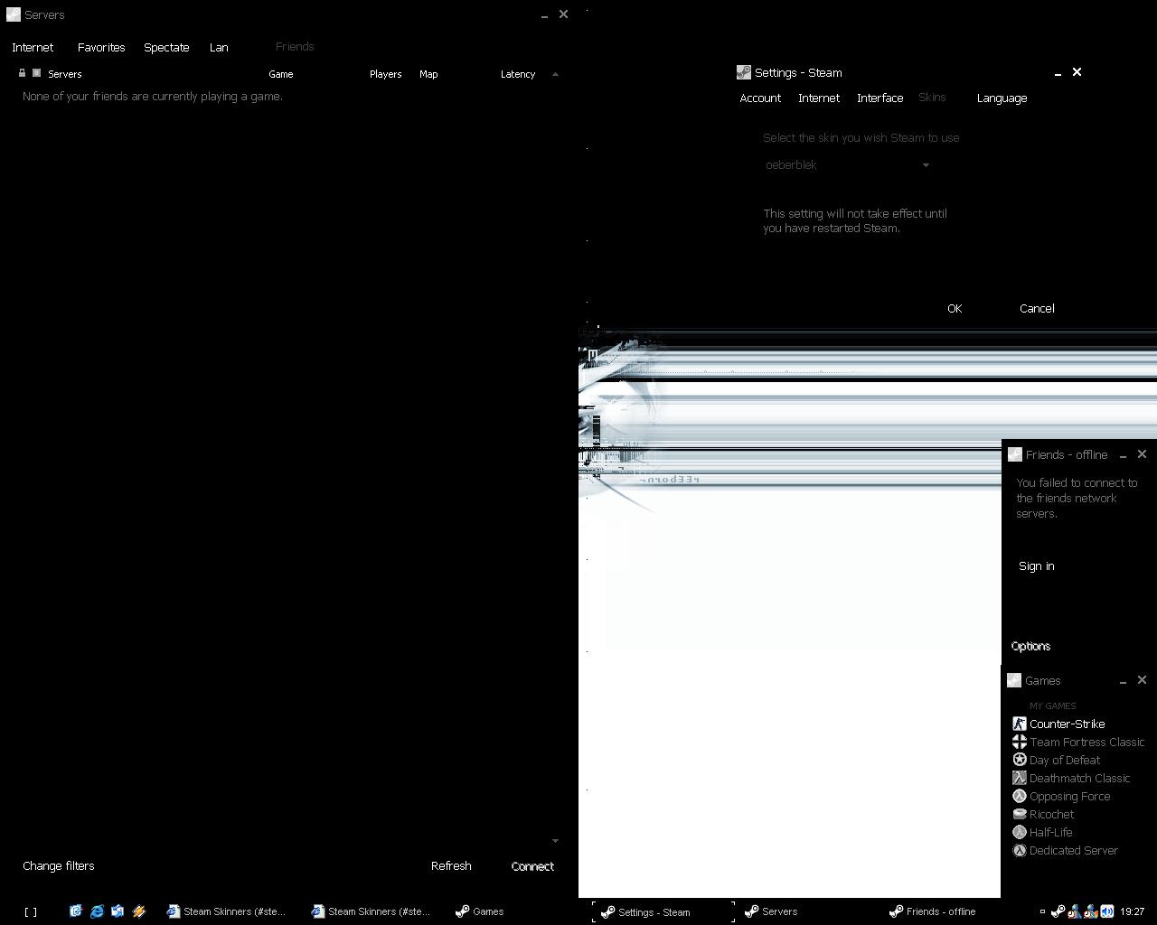
Task: Select Dedicated Server in Games list
Action: [1073, 850]
